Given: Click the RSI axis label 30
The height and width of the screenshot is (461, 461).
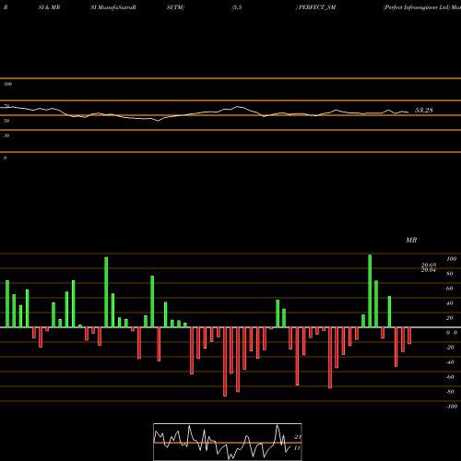Looking at the screenshot, I should (x=6, y=136).
